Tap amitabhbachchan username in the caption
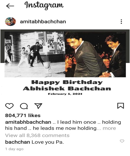Image resolution: width=130 pixels, height=156 pixels. 28,122
